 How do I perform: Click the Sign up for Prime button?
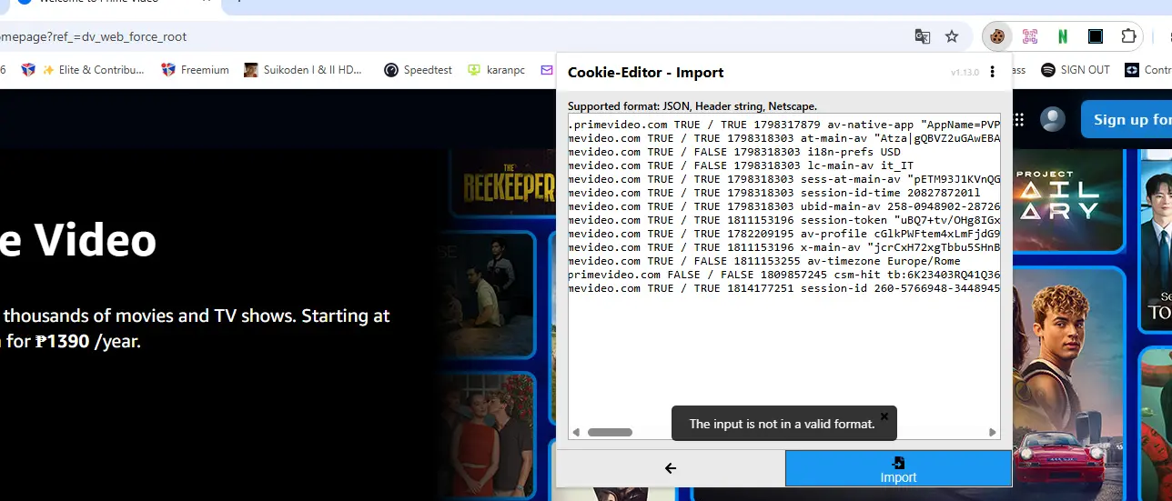click(x=1127, y=119)
